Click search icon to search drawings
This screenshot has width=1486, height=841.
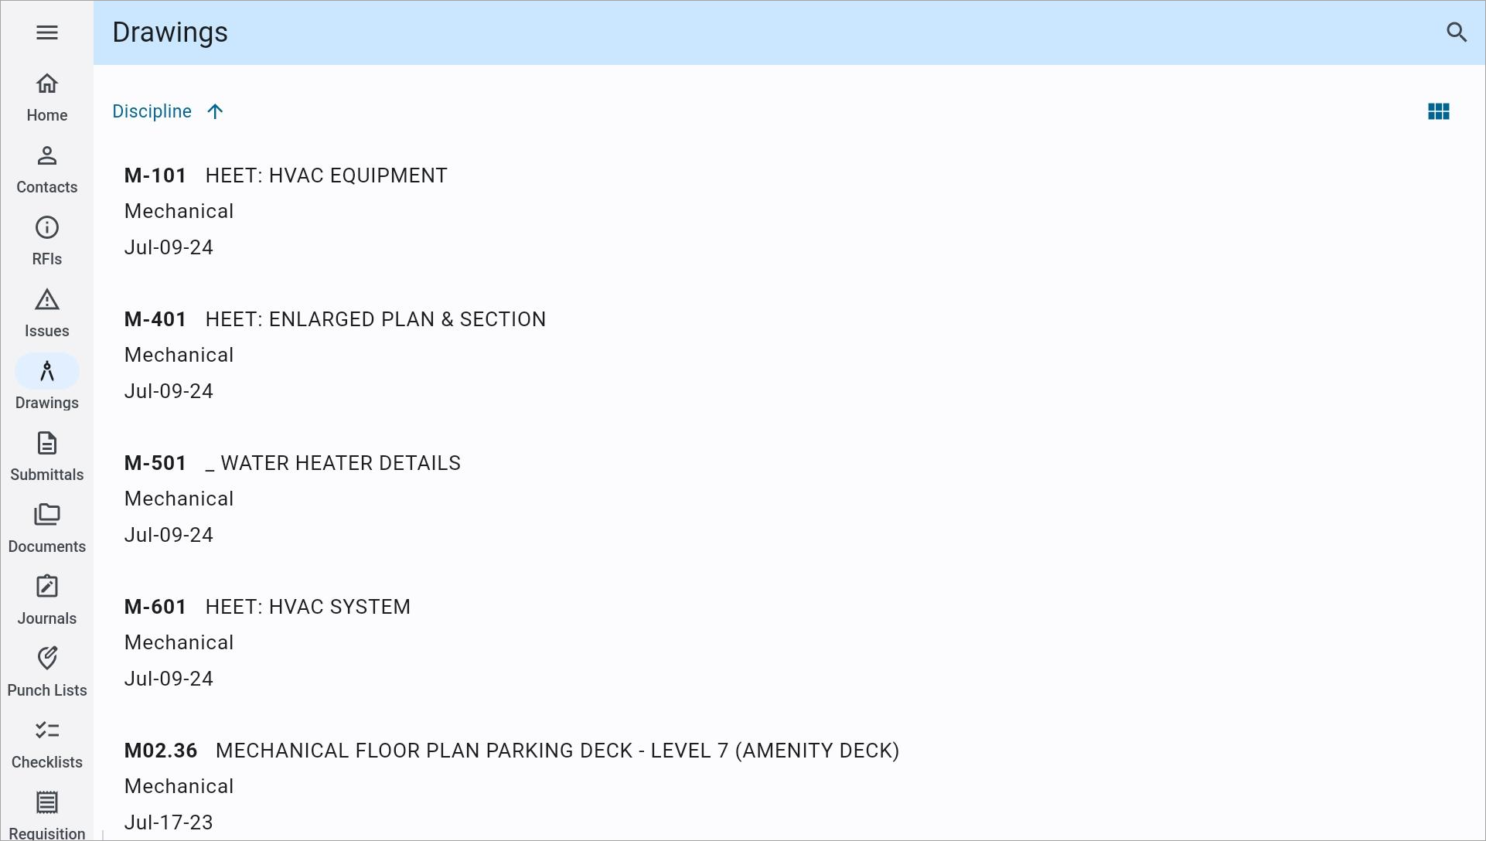coord(1457,32)
